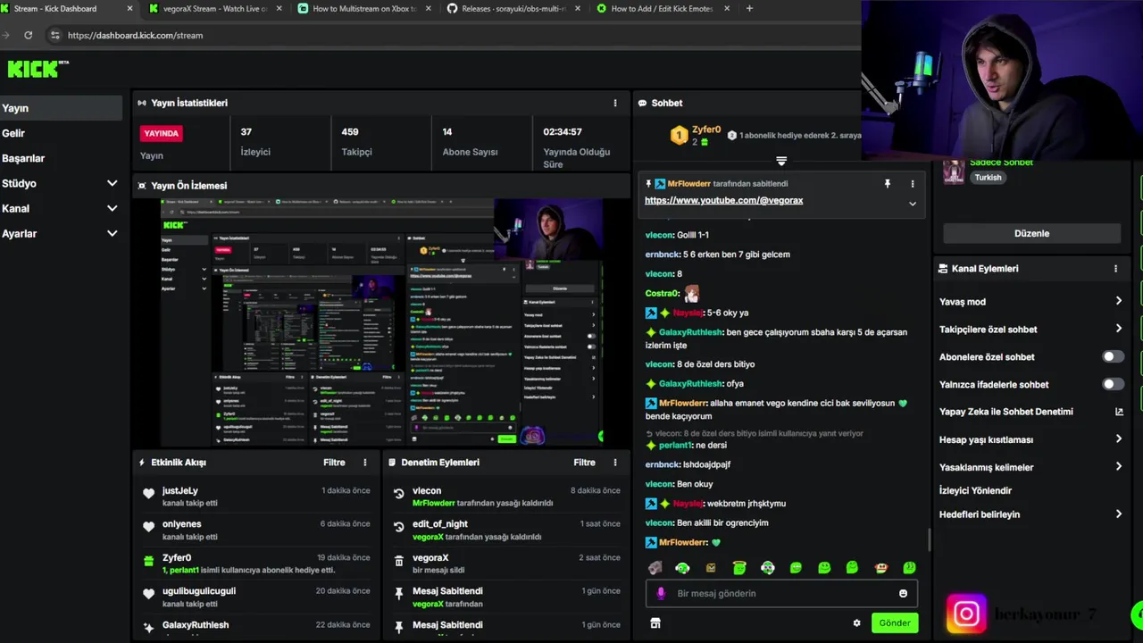1143x643 pixels.
Task: Click the heart icon beside justJeLy follow
Action: 149,494
